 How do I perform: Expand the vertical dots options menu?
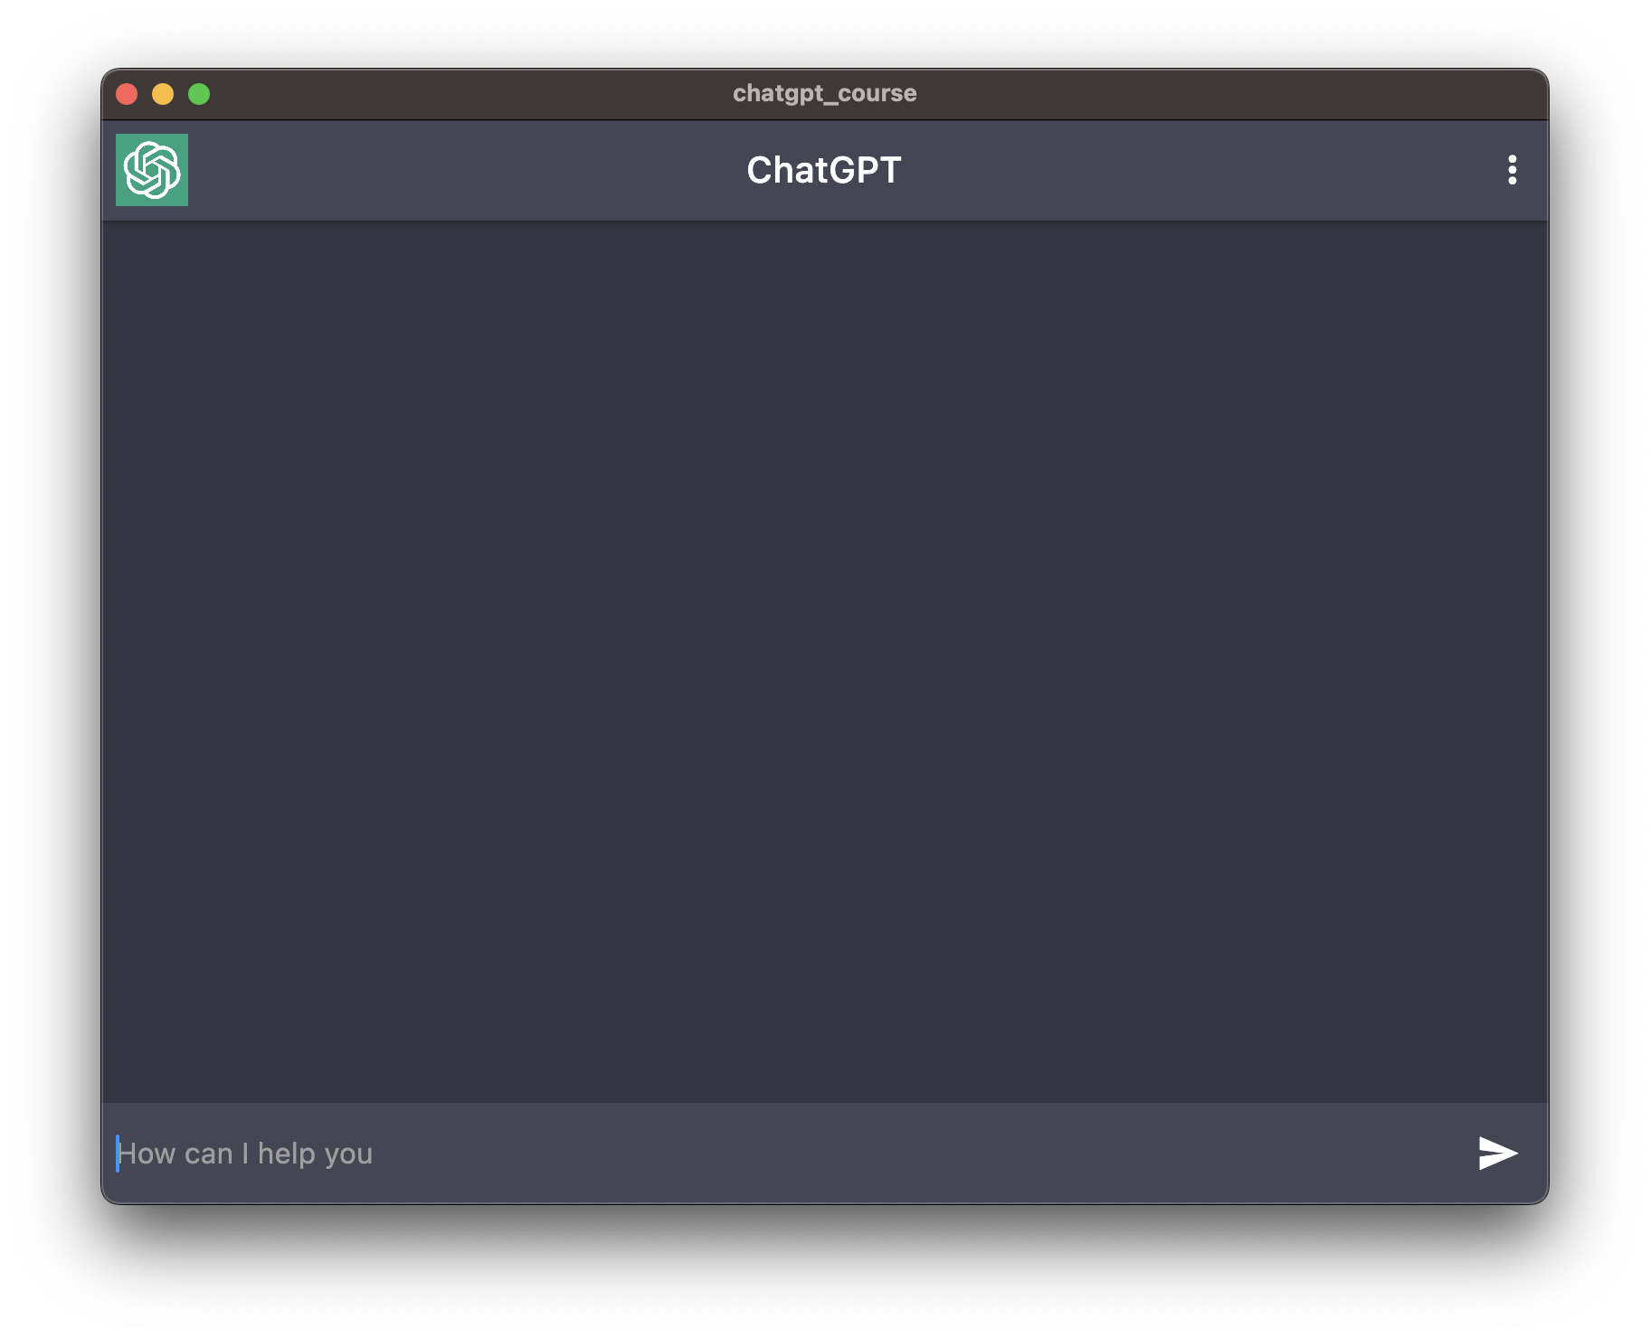click(1512, 170)
